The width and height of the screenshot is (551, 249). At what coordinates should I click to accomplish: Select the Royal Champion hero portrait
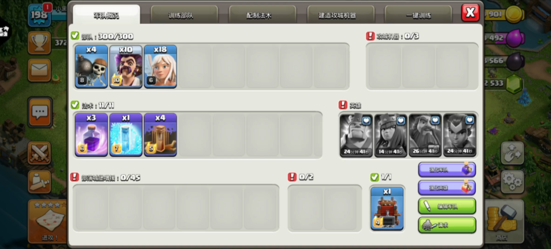point(460,135)
